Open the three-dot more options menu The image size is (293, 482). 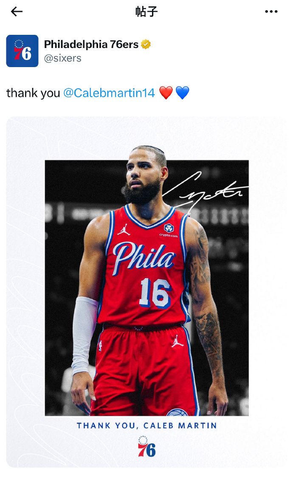[x=271, y=12]
